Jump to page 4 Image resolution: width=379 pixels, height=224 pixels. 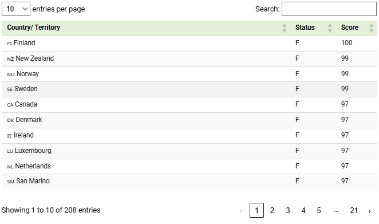303,210
